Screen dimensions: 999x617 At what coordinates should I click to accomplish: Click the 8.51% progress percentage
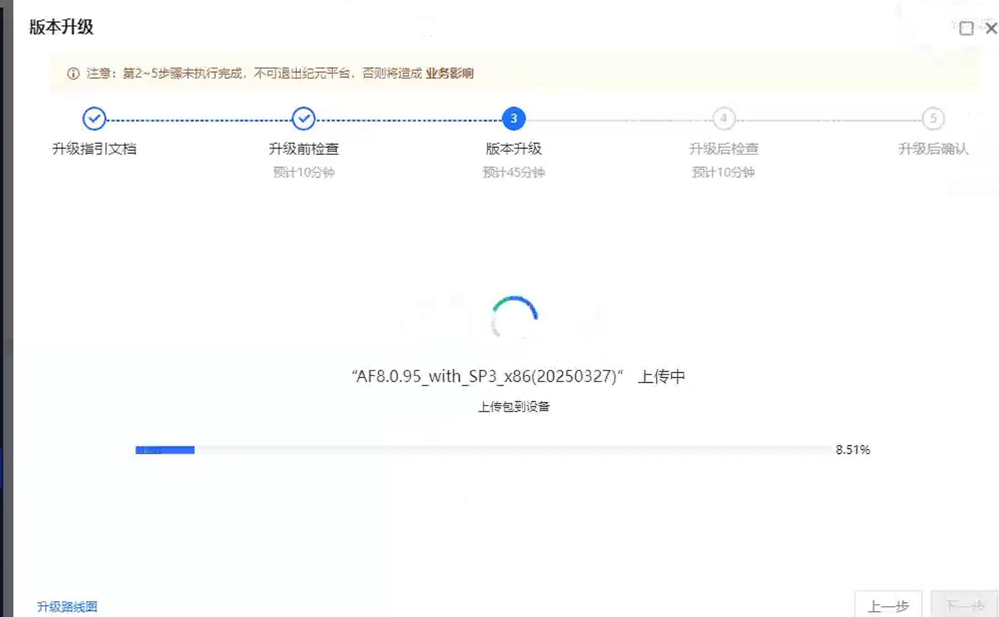[852, 450]
